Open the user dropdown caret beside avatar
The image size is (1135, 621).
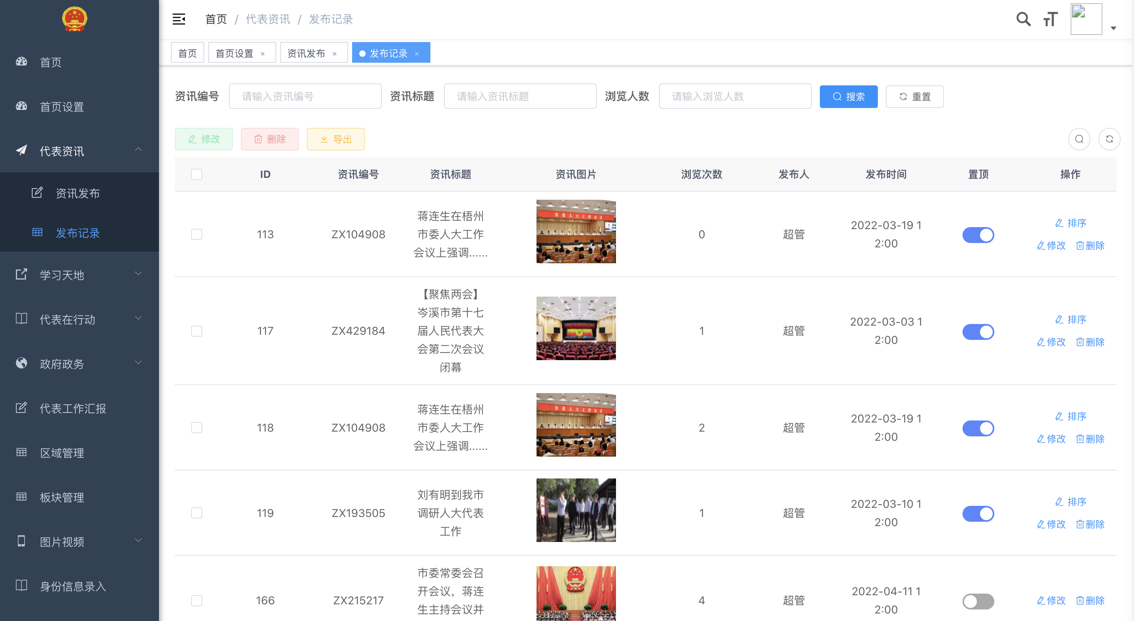click(1114, 28)
